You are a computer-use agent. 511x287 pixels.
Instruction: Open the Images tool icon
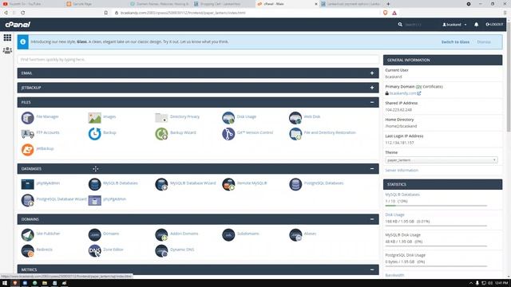click(94, 118)
